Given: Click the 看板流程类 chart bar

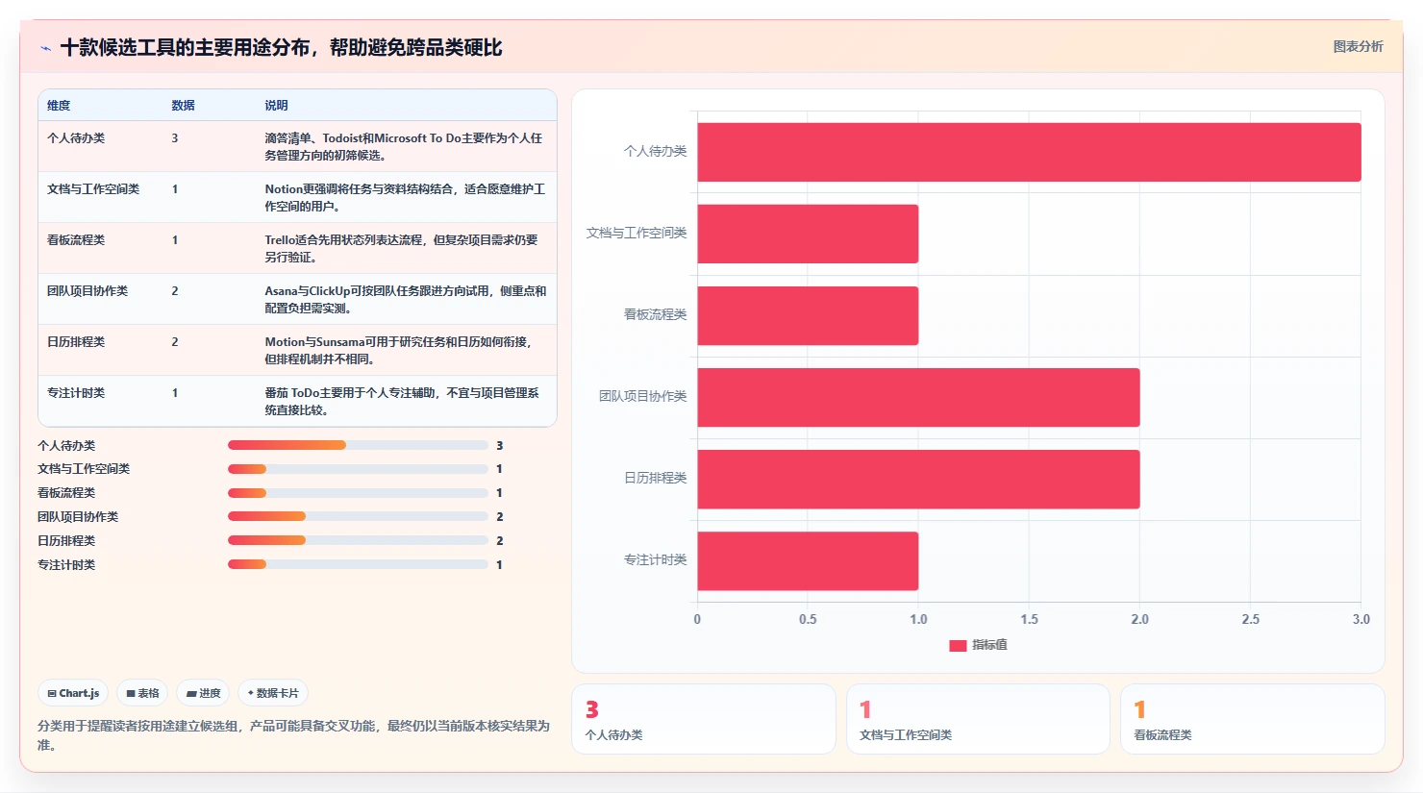Looking at the screenshot, I should tap(808, 315).
